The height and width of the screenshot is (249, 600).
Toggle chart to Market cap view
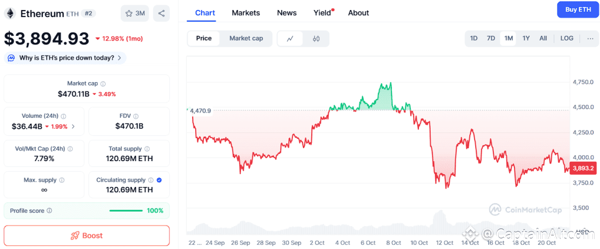246,39
